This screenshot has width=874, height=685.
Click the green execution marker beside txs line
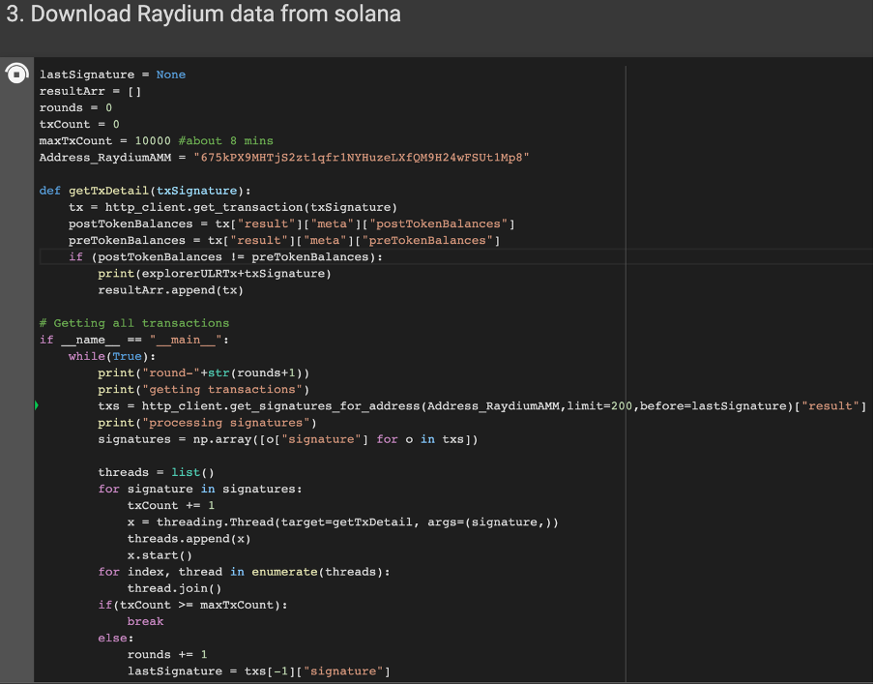(37, 405)
